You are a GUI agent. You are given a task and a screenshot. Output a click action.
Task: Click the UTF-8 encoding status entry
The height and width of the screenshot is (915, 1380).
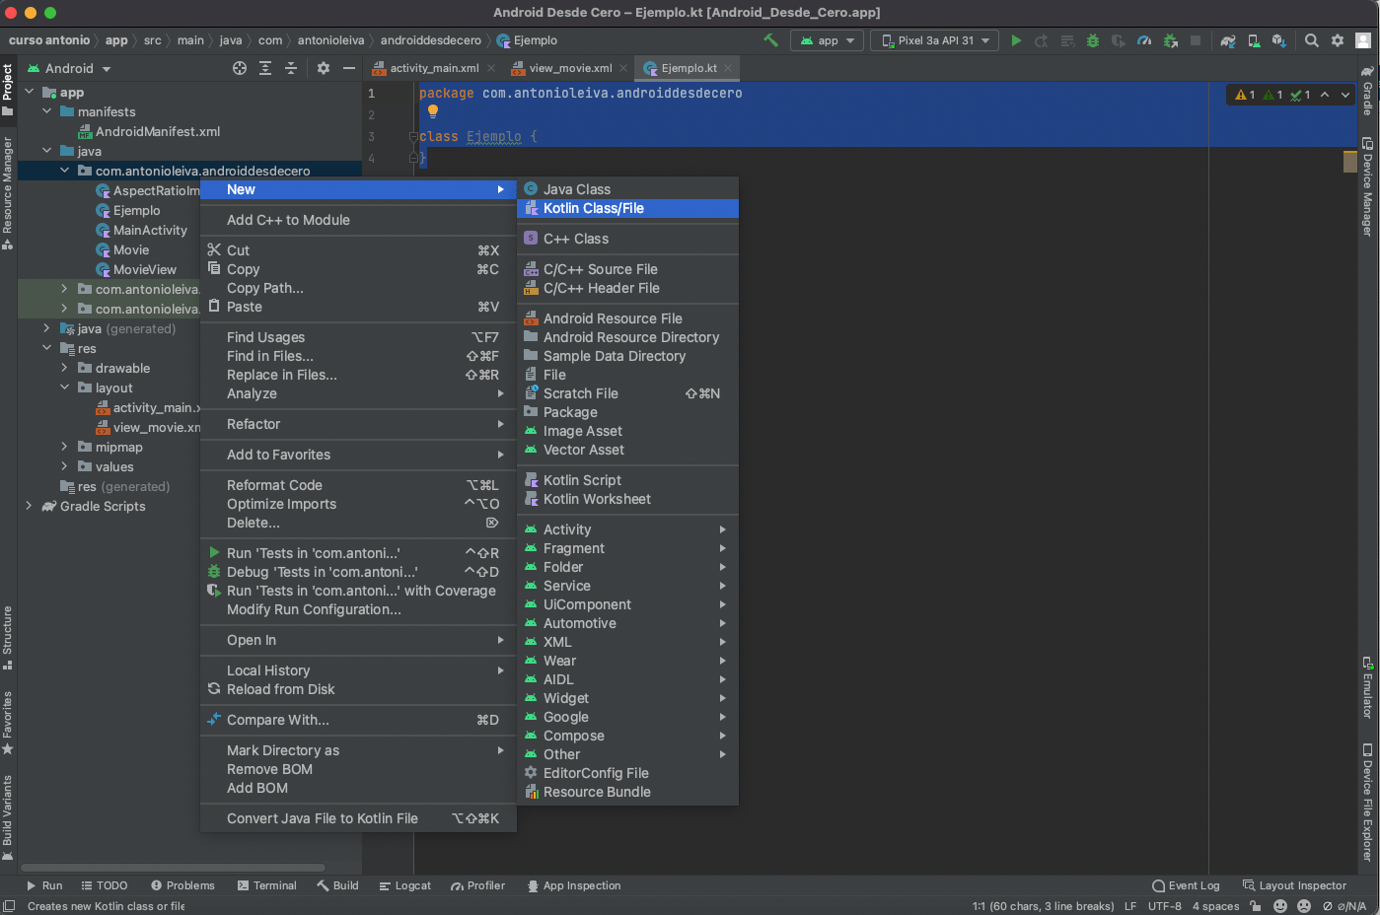1165,906
